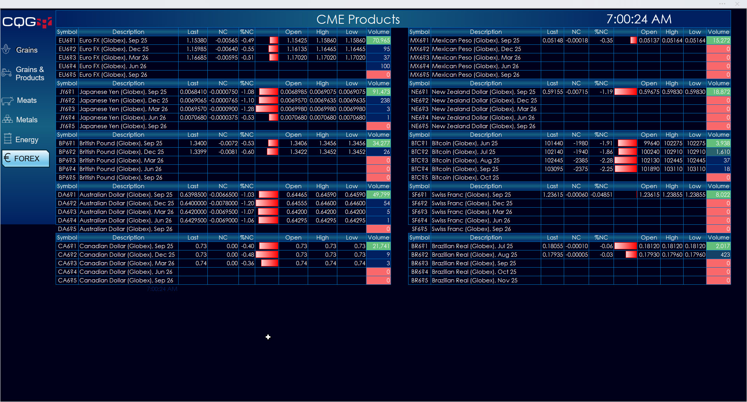Switch to the Meats tab
747x402 pixels.
tap(26, 100)
